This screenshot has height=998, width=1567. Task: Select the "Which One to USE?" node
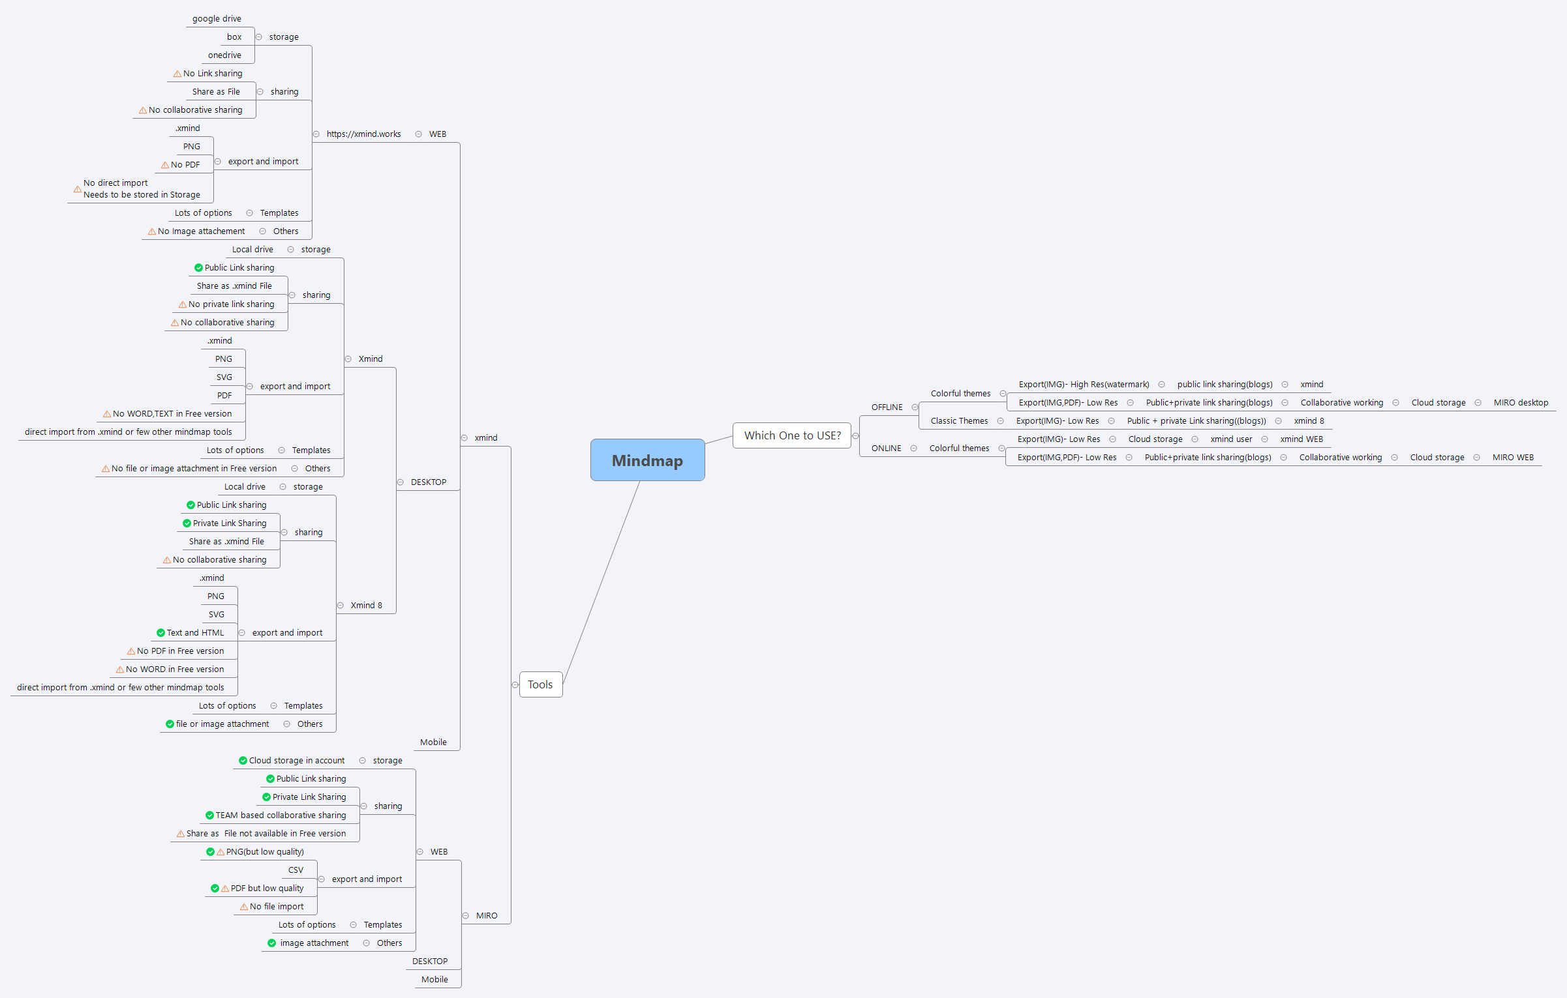[x=792, y=435]
